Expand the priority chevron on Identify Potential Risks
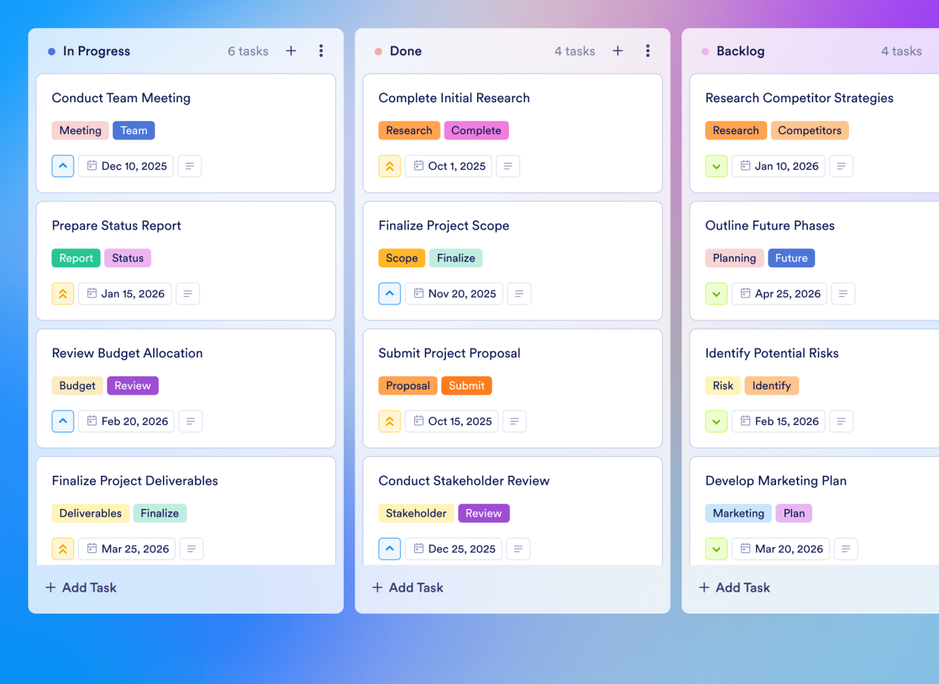This screenshot has height=684, width=939. (x=716, y=421)
